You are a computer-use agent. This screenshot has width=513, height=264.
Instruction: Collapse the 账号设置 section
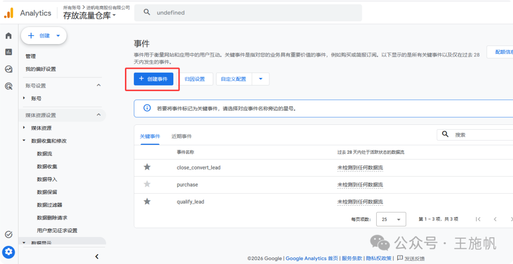point(99,85)
